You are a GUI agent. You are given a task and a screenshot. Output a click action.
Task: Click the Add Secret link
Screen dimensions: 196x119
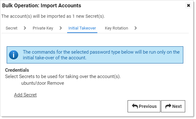click(25, 95)
